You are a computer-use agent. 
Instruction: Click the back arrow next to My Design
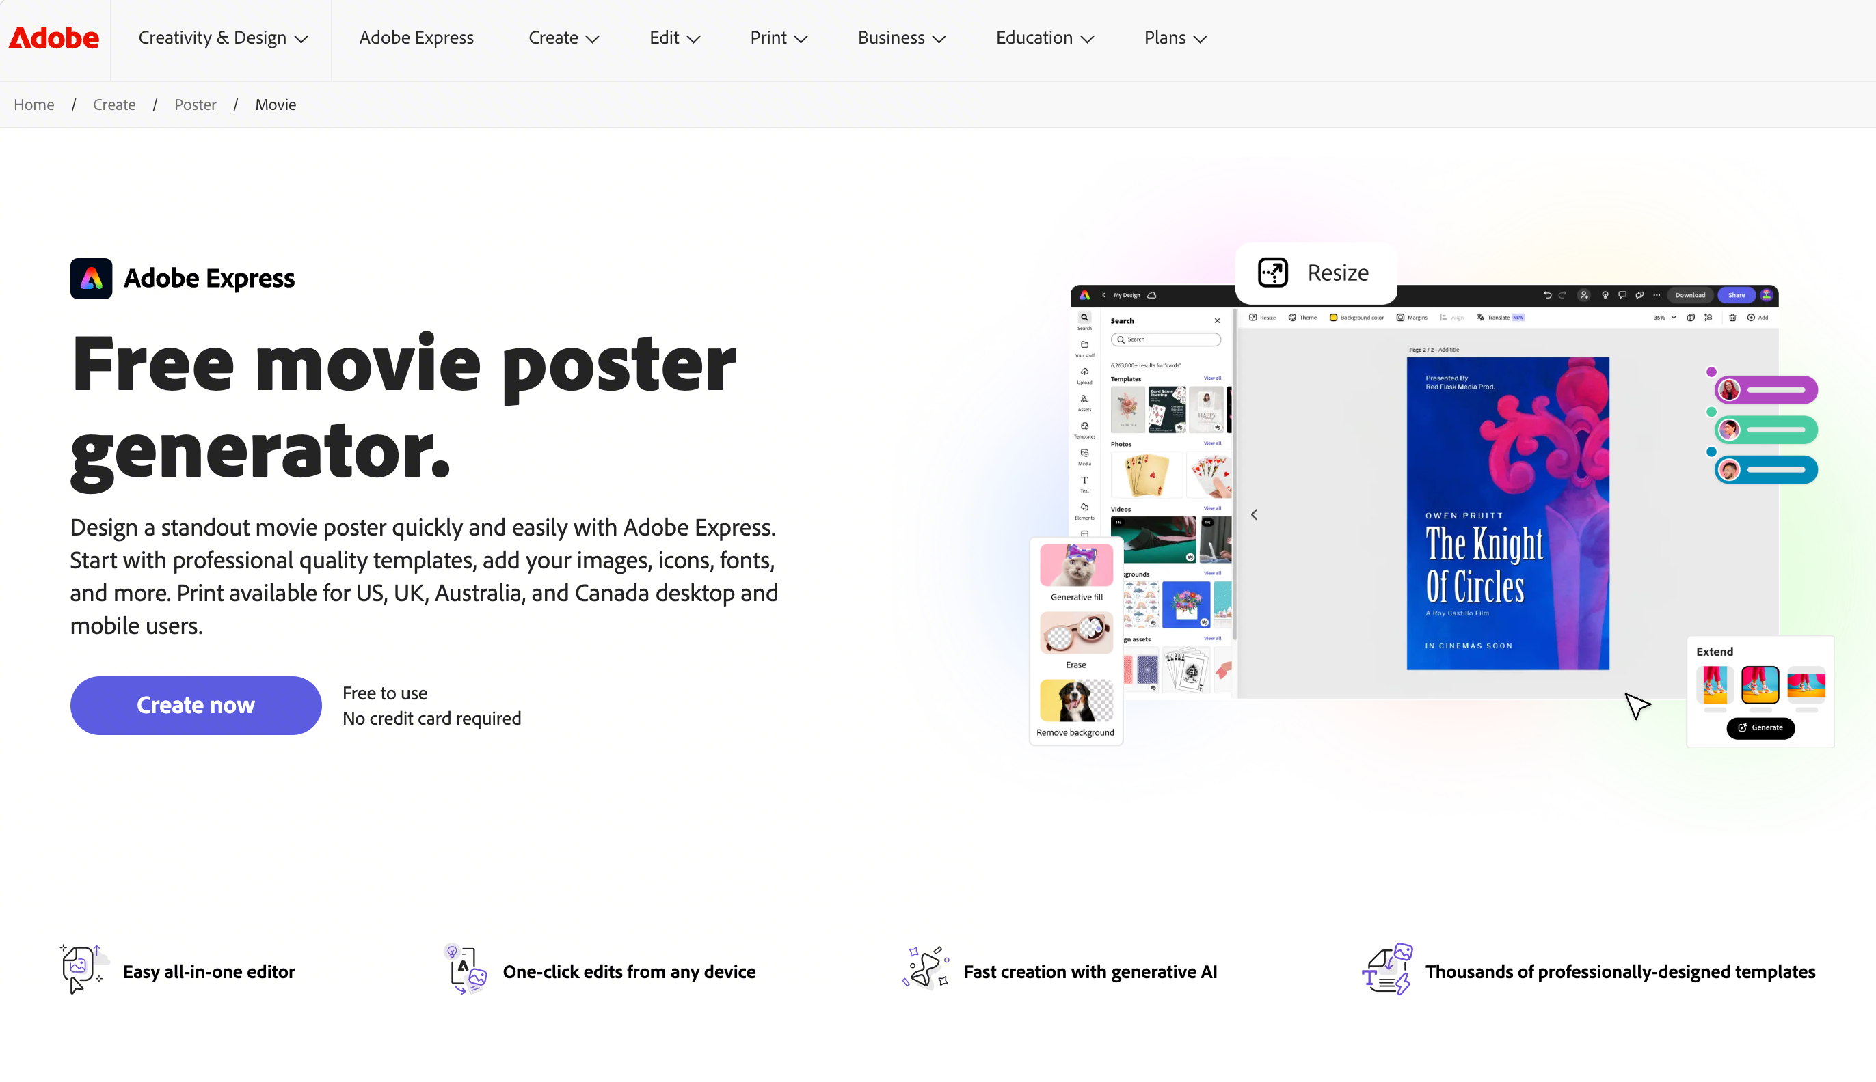pos(1104,295)
